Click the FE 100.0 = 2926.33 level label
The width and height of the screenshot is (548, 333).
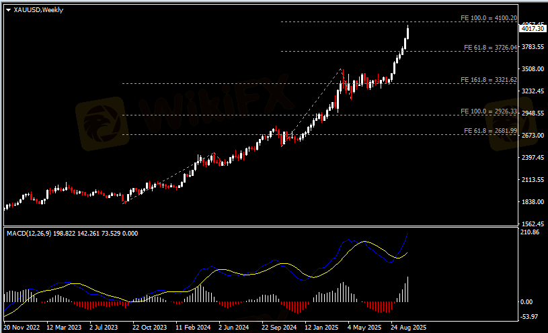[x=488, y=111]
